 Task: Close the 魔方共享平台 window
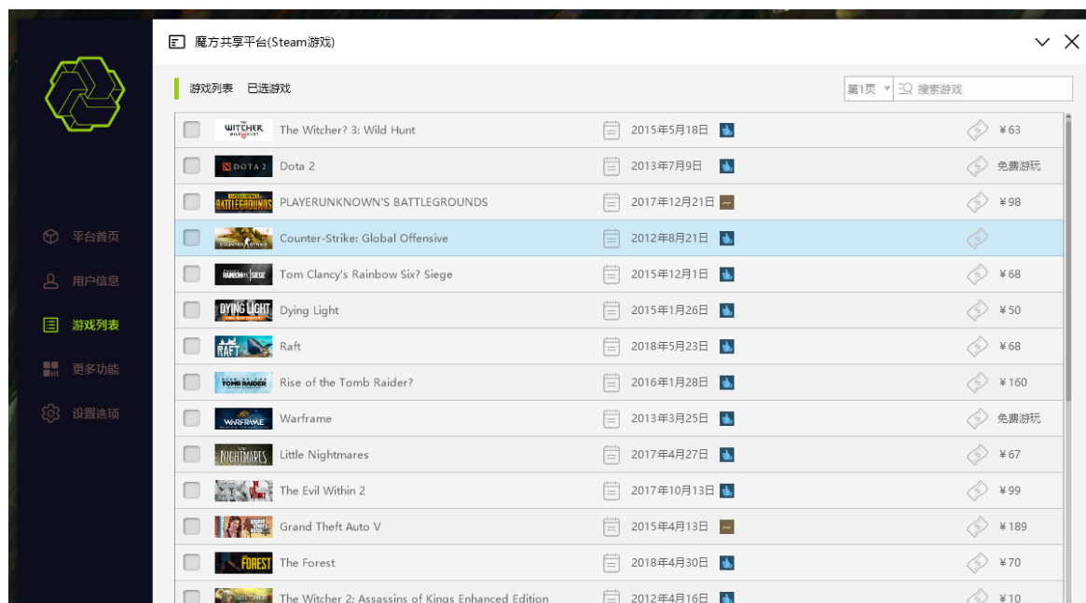(1071, 42)
